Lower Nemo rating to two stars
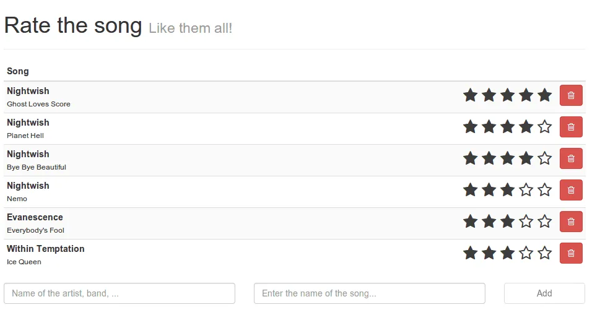Image resolution: width=600 pixels, height=315 pixels. click(x=489, y=190)
